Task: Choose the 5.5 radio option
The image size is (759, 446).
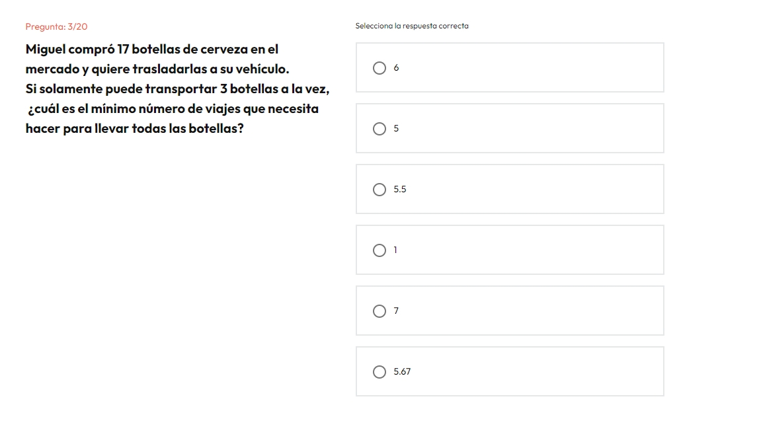Action: pyautogui.click(x=379, y=190)
